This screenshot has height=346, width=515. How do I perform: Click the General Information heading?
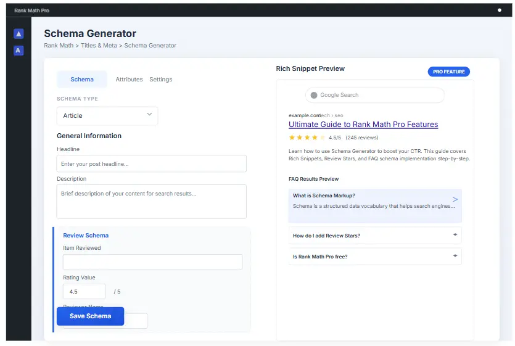(89, 136)
